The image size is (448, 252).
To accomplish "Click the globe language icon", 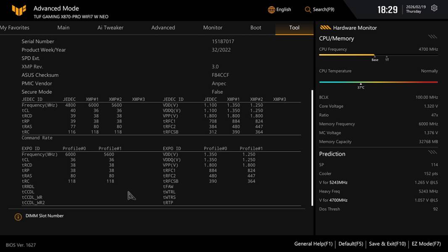I will [271, 10].
